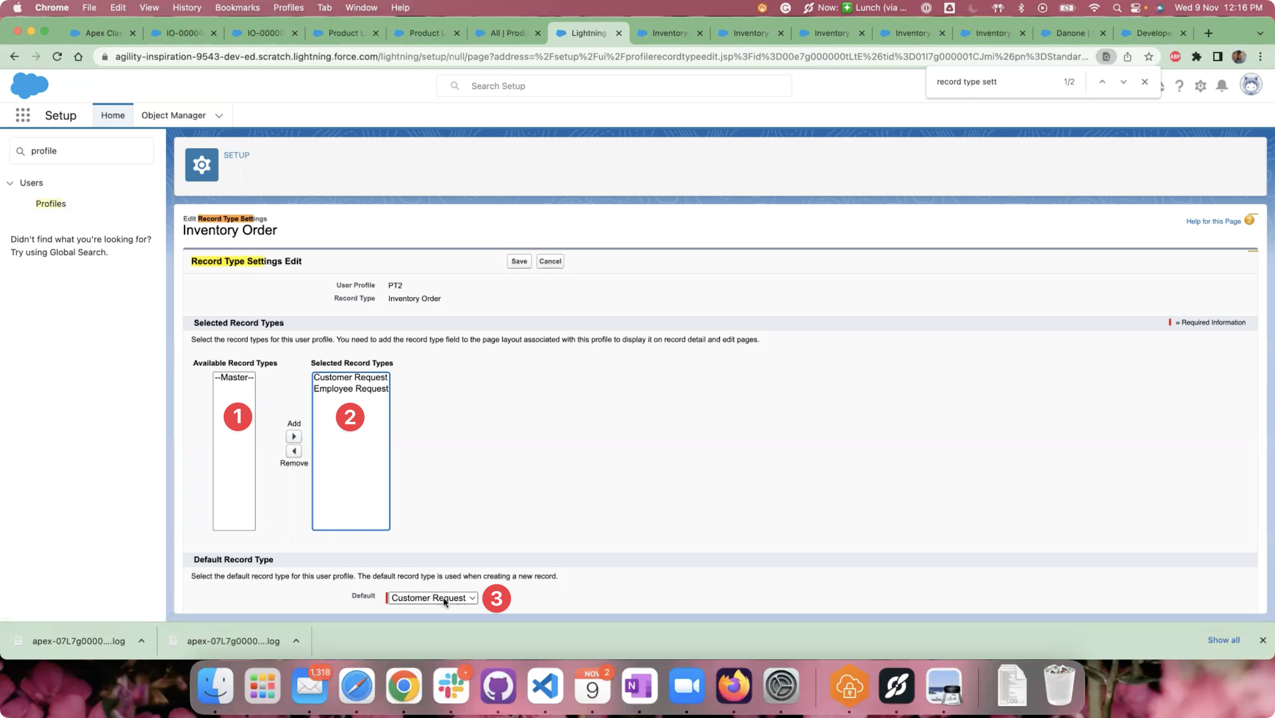Open the Default record type dropdown
This screenshot has height=718, width=1275.
click(x=433, y=598)
